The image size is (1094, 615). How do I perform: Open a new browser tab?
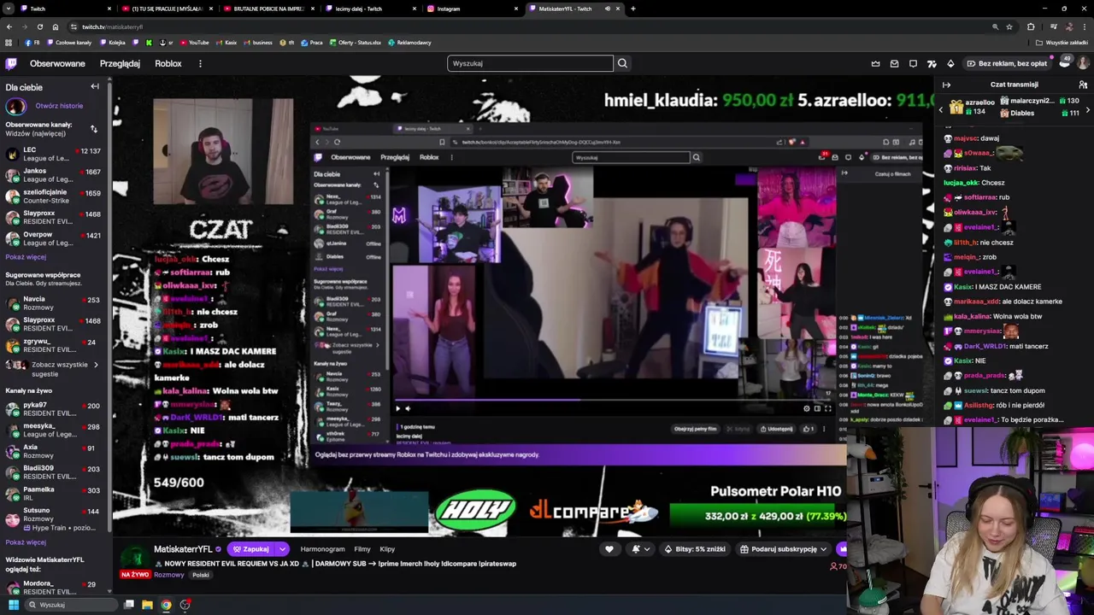632,9
